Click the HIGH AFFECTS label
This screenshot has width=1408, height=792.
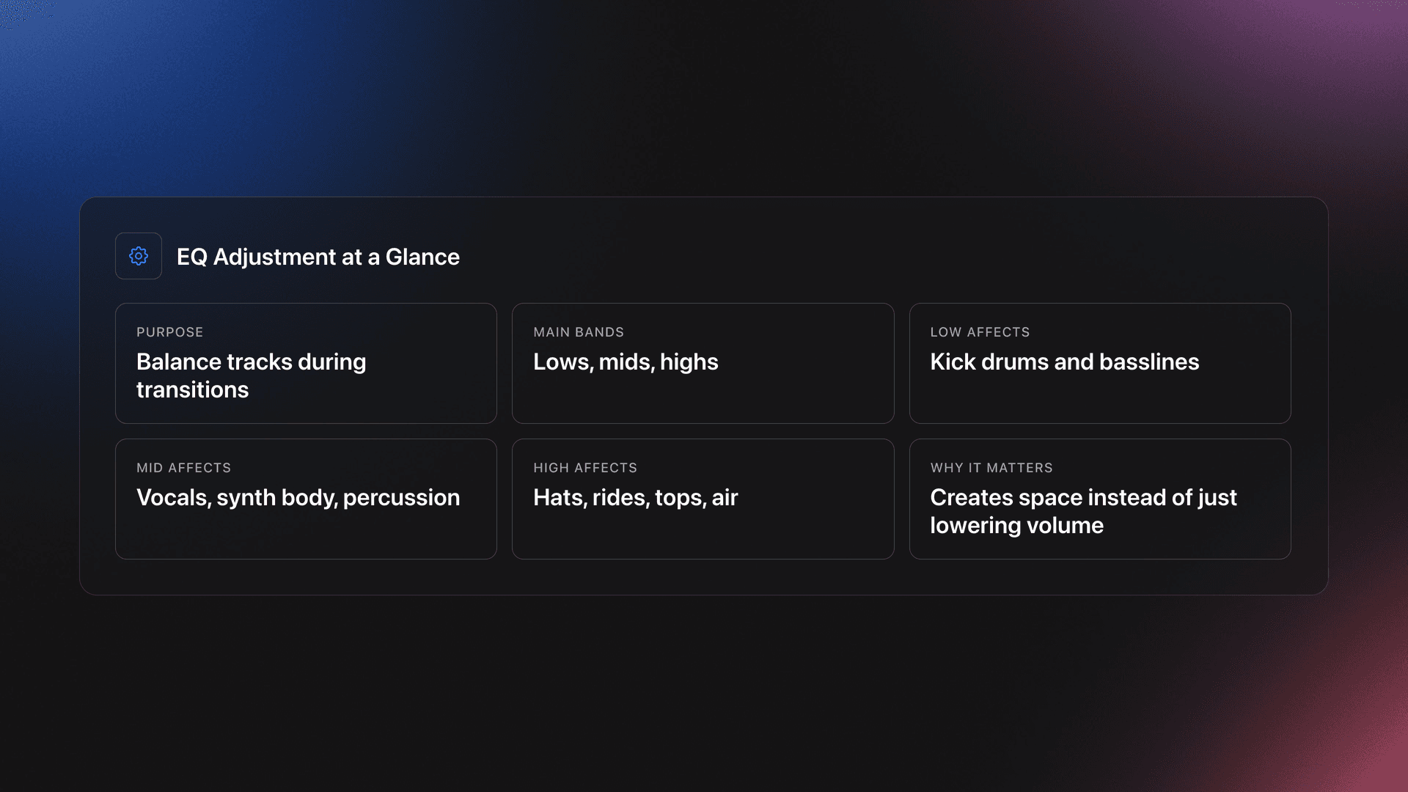point(584,468)
